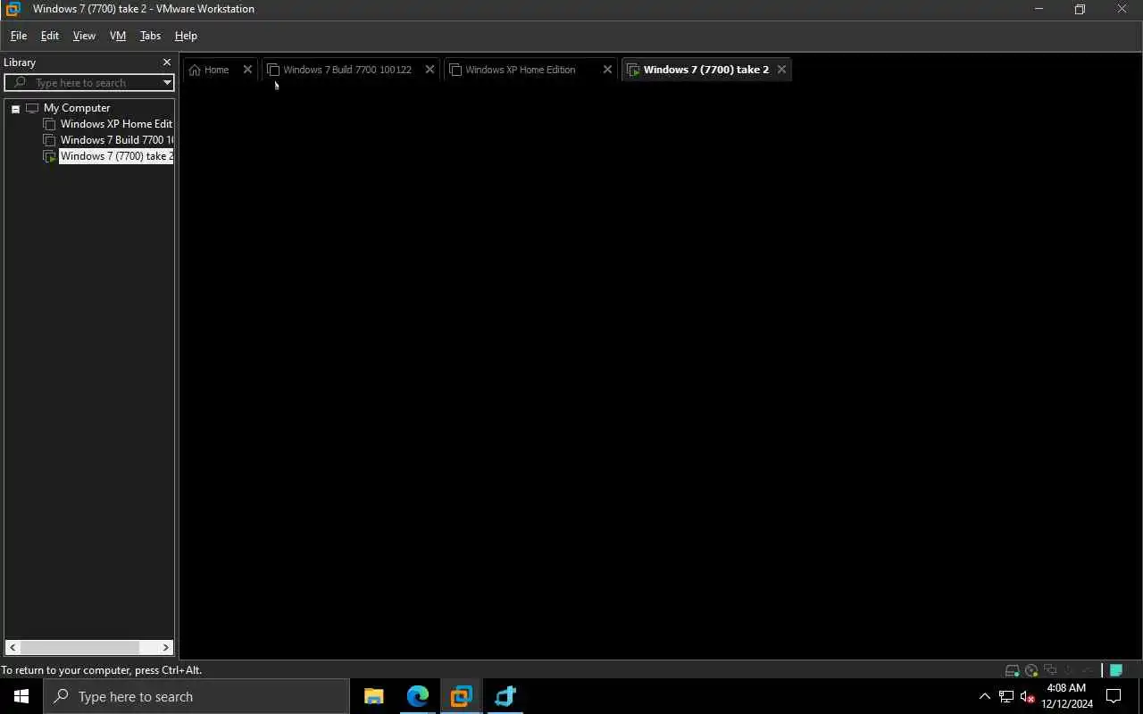Open the Windows Start menu
The image size is (1143, 714).
point(21,696)
